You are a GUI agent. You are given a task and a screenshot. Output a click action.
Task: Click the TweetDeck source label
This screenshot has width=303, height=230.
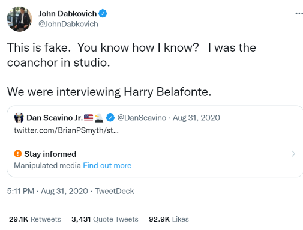click(115, 191)
